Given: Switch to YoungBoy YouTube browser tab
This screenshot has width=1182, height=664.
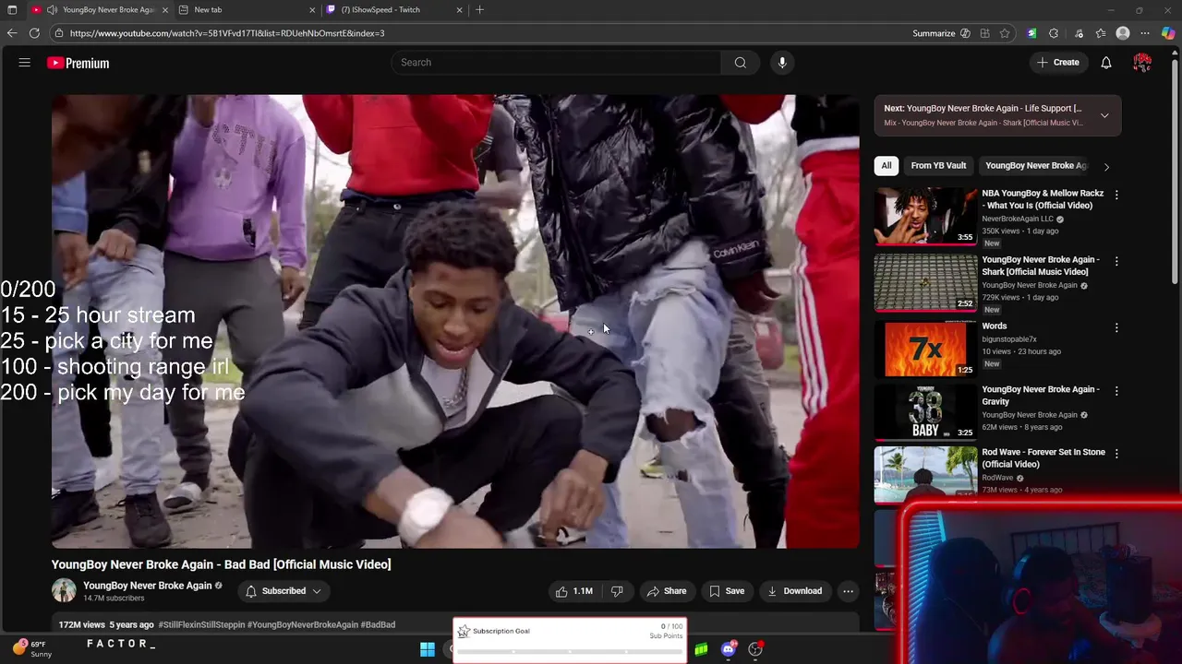Looking at the screenshot, I should tap(99, 9).
